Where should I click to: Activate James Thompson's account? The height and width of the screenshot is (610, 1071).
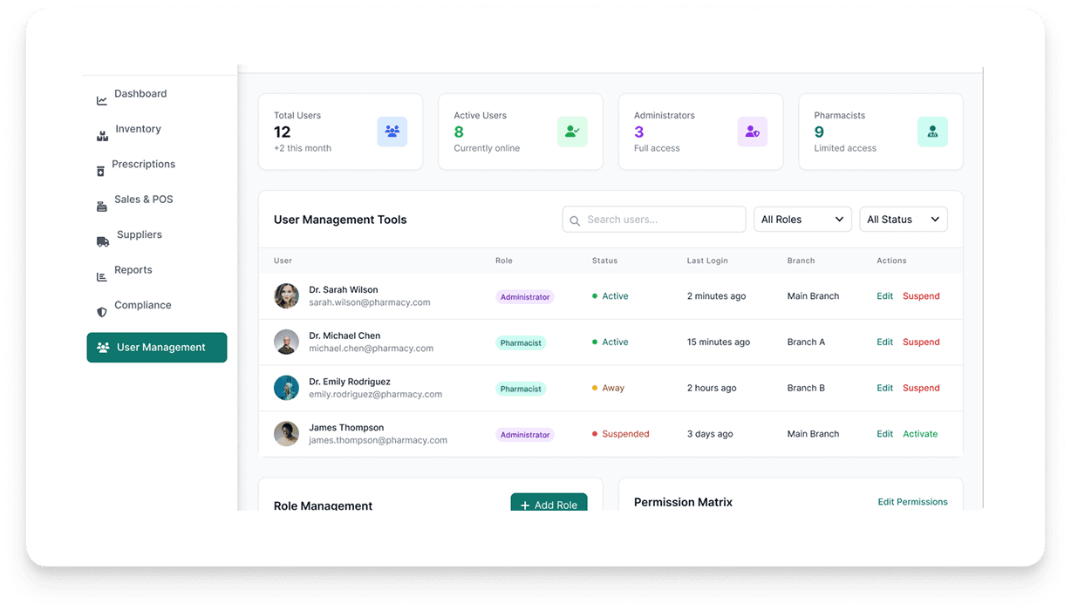(x=922, y=433)
